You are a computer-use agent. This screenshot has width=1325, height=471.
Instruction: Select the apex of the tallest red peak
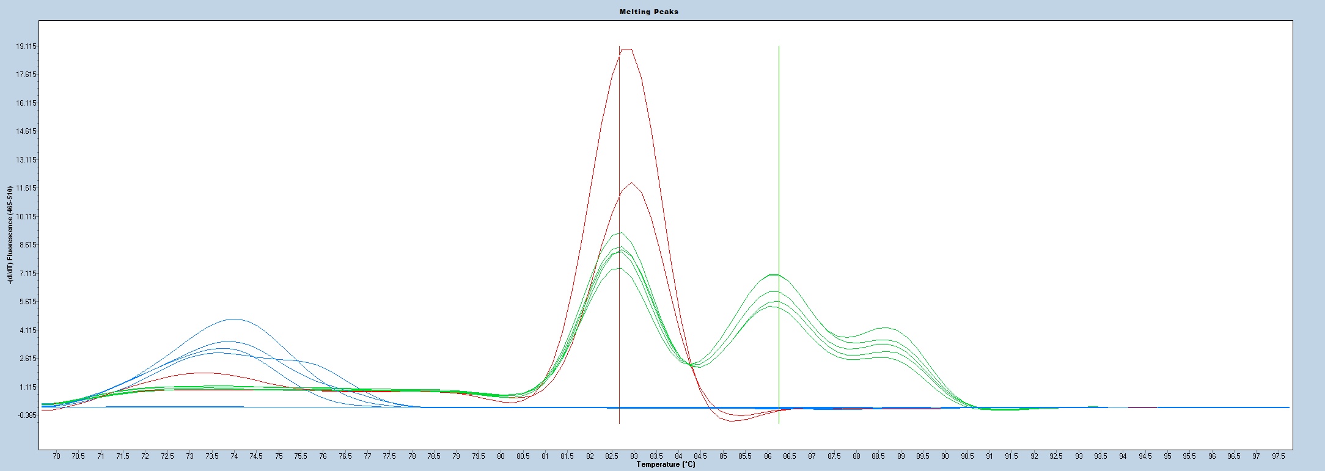coord(626,49)
